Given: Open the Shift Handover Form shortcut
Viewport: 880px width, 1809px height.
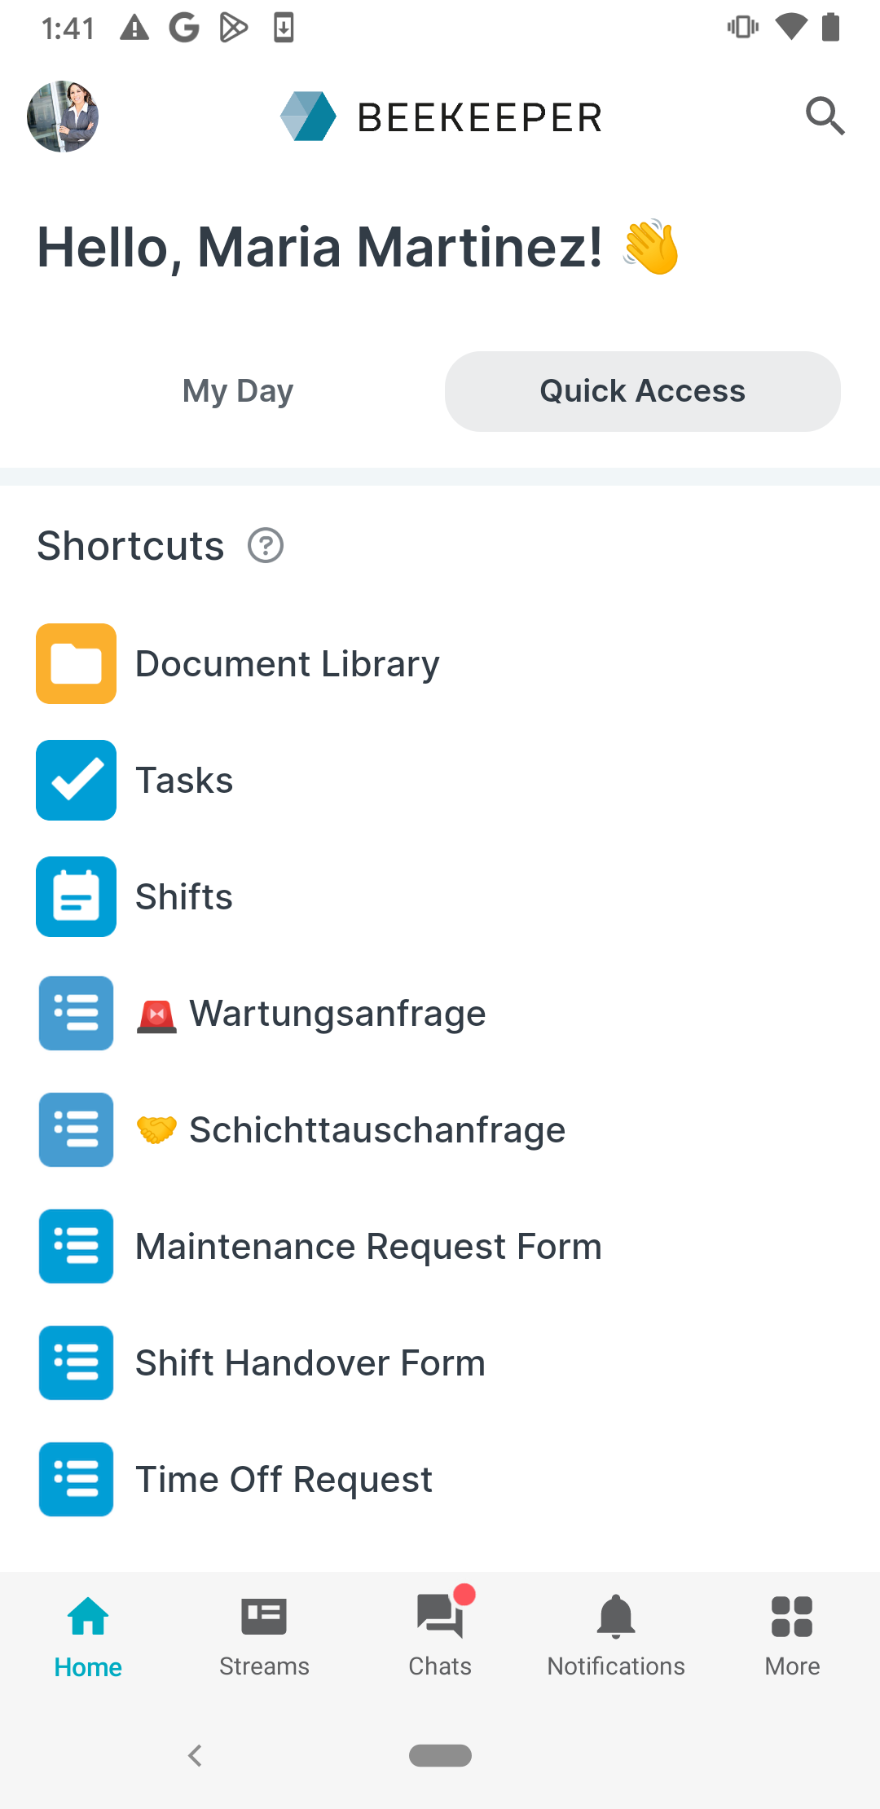Looking at the screenshot, I should 310,1362.
